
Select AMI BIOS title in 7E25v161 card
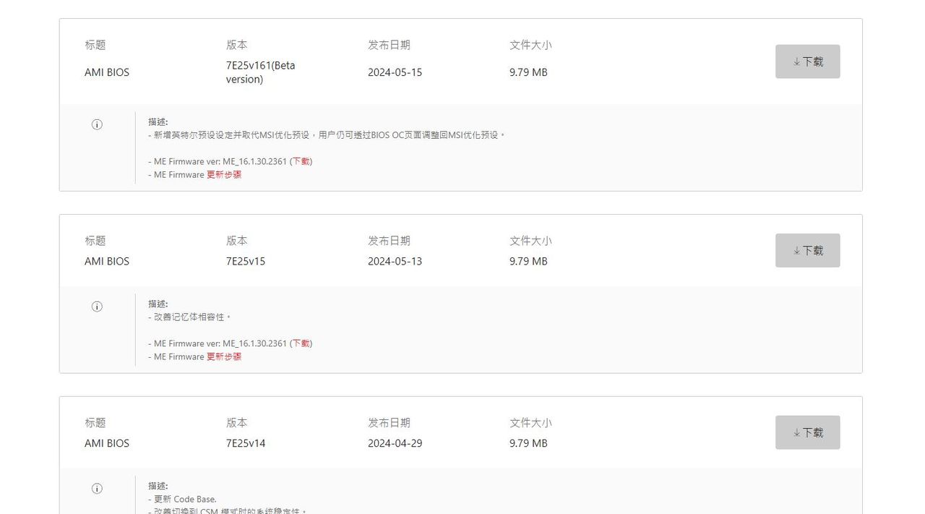tap(107, 72)
